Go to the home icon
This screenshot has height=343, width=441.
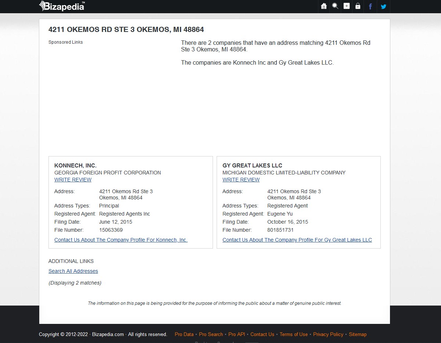pos(324,6)
